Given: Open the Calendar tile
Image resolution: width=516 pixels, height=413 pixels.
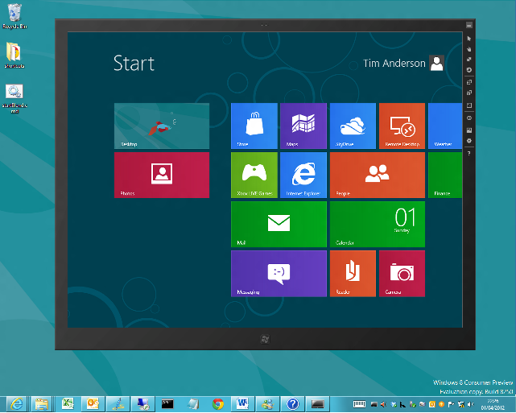Looking at the screenshot, I should coord(377,224).
